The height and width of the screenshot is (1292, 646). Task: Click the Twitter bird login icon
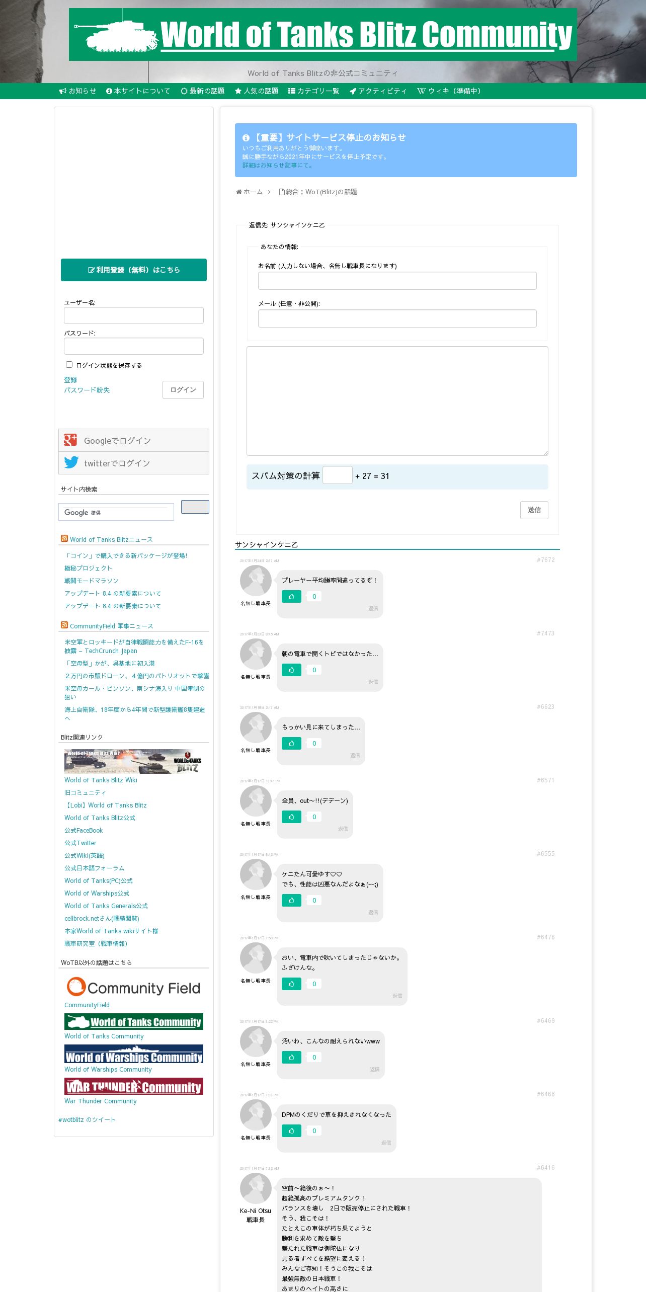pyautogui.click(x=71, y=462)
